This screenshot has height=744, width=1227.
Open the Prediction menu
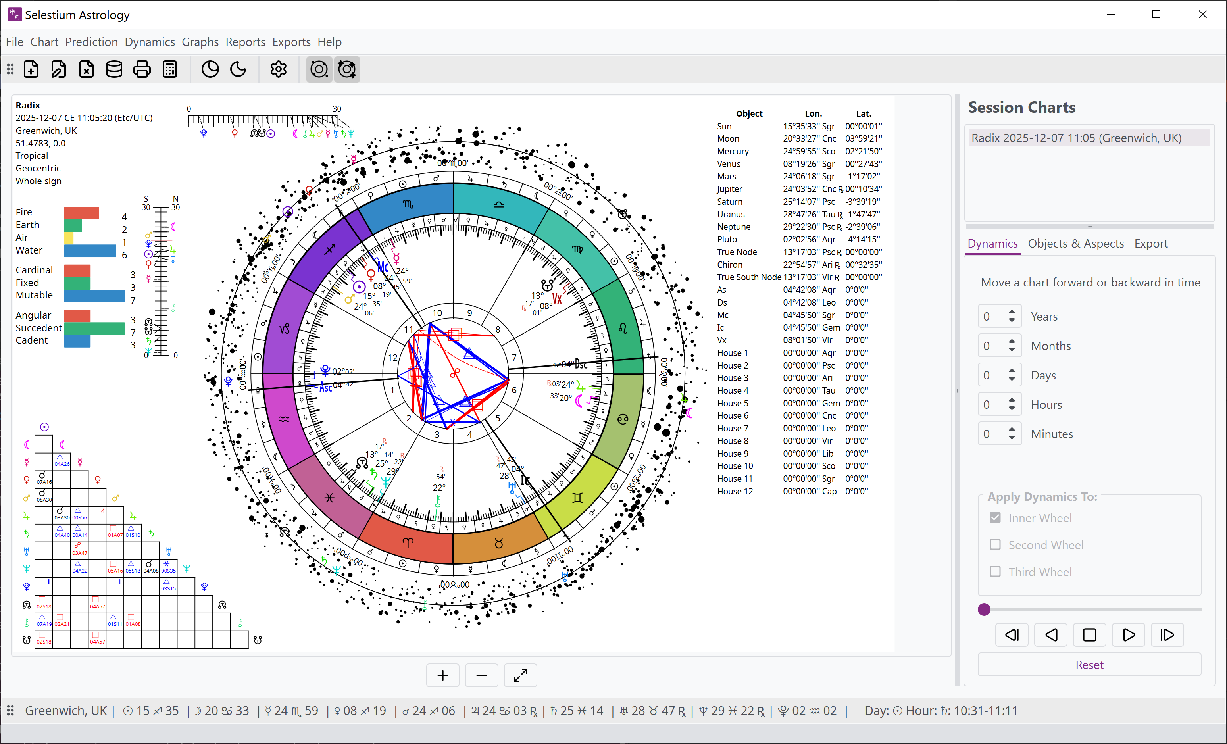pyautogui.click(x=91, y=42)
